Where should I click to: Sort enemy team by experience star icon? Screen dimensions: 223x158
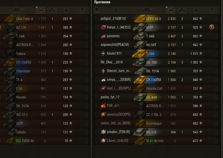click(x=196, y=10)
